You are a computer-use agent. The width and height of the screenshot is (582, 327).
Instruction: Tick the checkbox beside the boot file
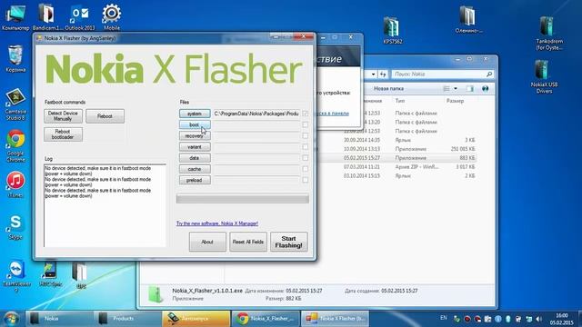tap(306, 124)
